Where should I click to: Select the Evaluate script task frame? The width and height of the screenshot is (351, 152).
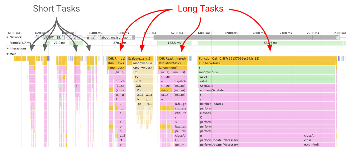140,58
